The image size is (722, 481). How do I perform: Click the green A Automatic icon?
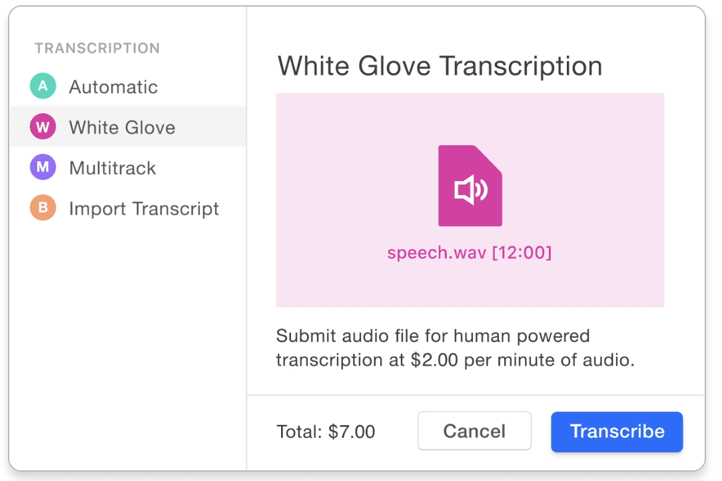point(43,86)
